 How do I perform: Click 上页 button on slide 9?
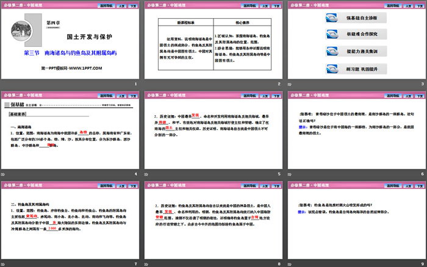[408, 186]
